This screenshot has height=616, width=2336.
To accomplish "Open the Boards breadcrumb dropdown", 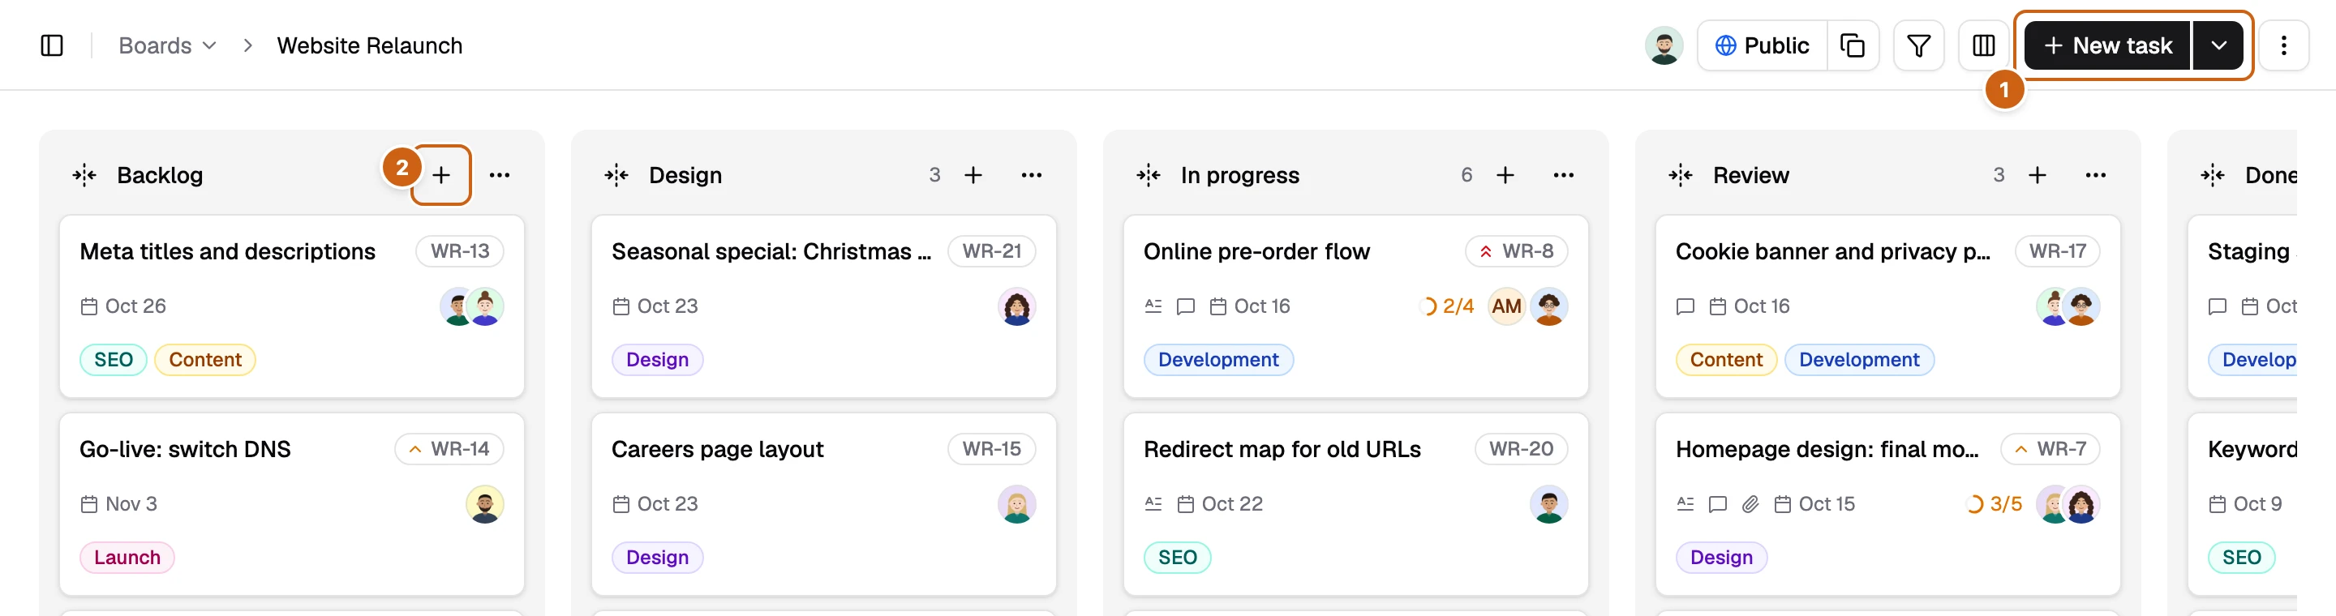I will [167, 45].
